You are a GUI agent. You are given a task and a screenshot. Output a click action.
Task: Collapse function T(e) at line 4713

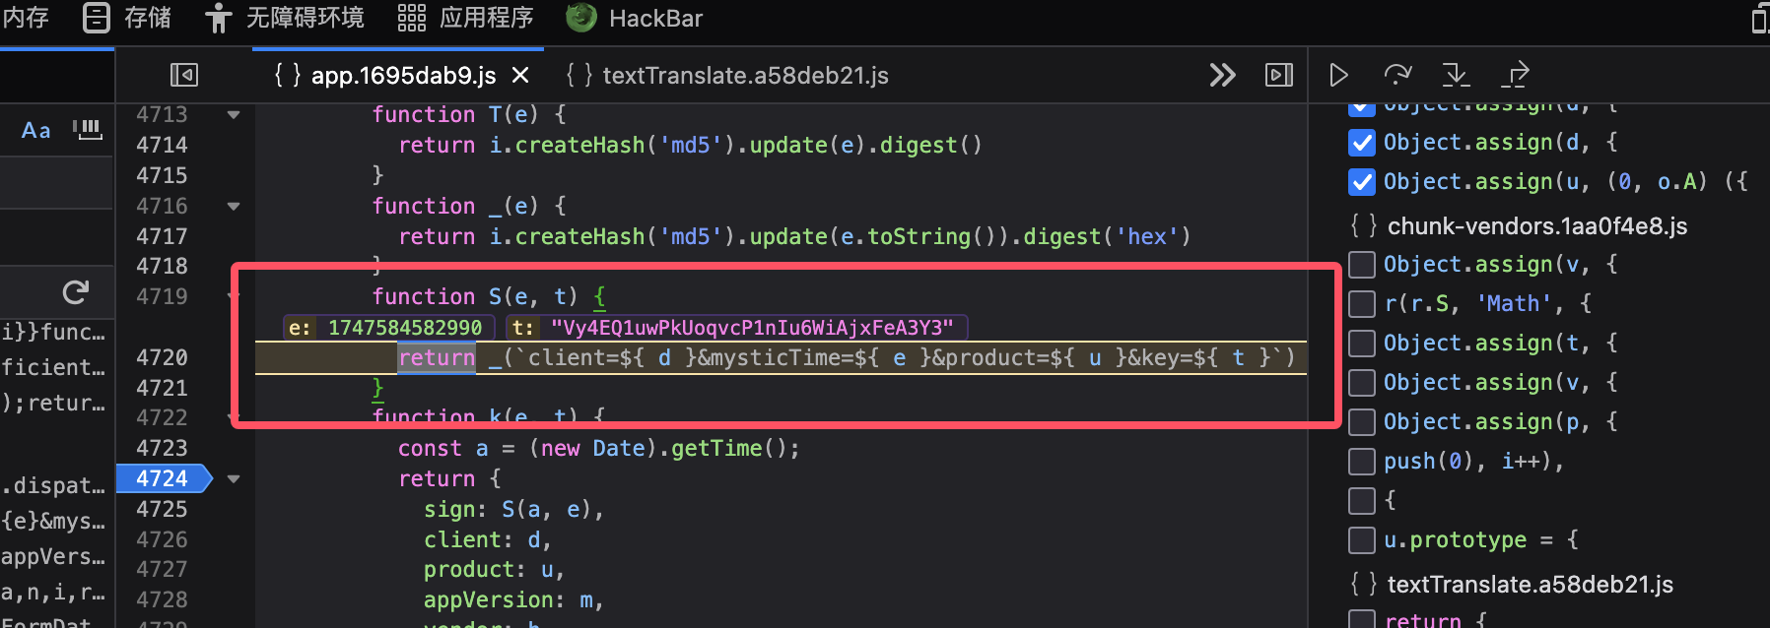tap(234, 115)
